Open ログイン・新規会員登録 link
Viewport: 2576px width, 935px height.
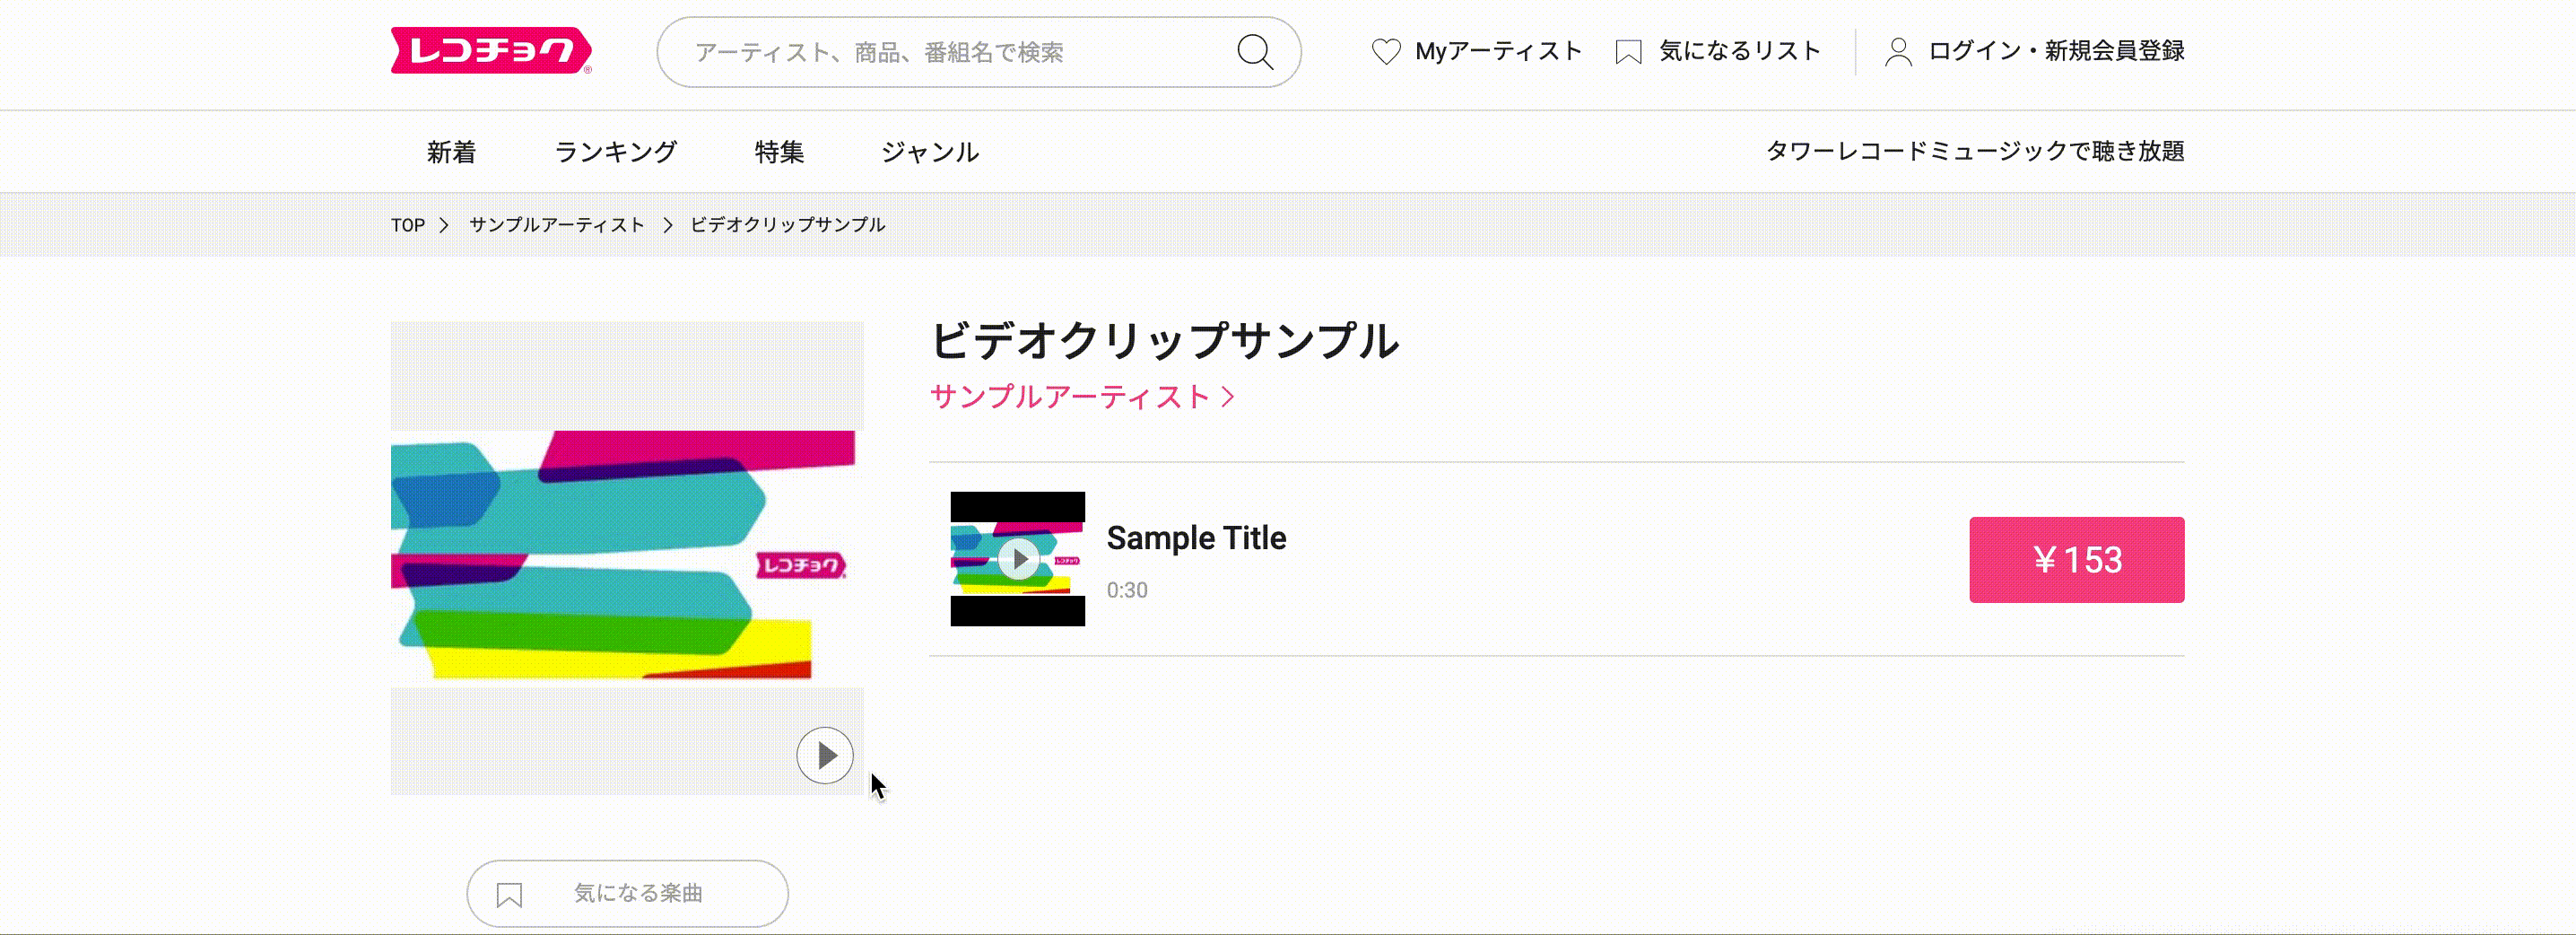[x=2055, y=51]
